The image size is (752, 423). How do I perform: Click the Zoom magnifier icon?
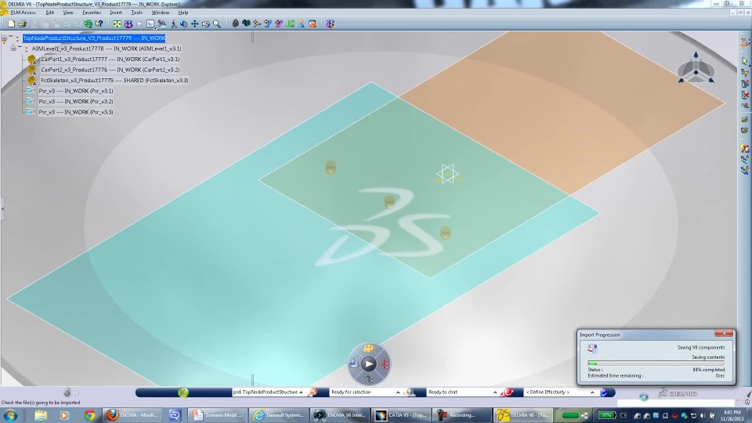tap(217, 23)
